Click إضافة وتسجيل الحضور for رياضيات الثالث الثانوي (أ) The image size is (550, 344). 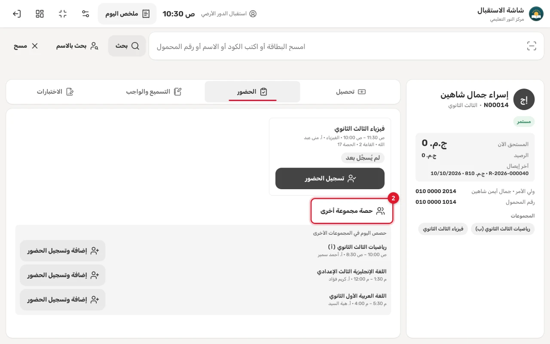click(63, 251)
